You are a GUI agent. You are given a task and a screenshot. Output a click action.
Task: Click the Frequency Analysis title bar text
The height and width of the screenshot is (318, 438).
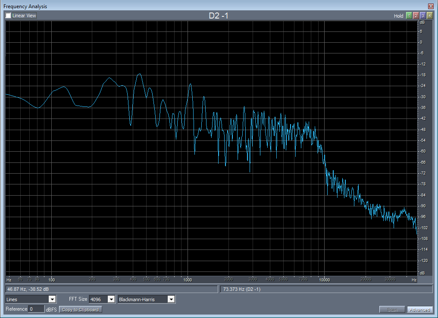click(25, 6)
